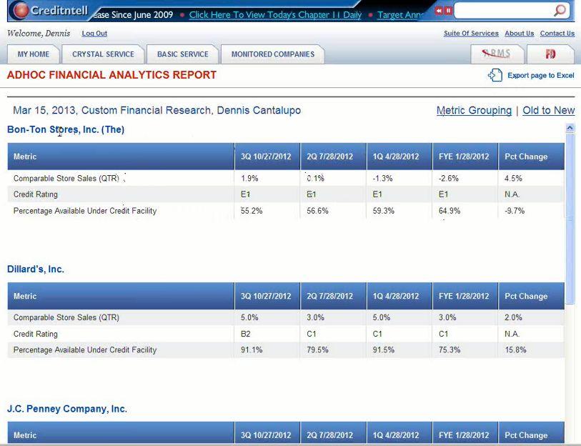581x446 pixels.
Task: Switch to the CRYSTAL SERVICE tab
Action: coord(103,54)
